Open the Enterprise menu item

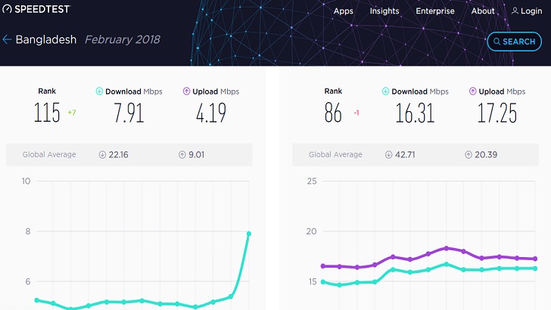(435, 11)
